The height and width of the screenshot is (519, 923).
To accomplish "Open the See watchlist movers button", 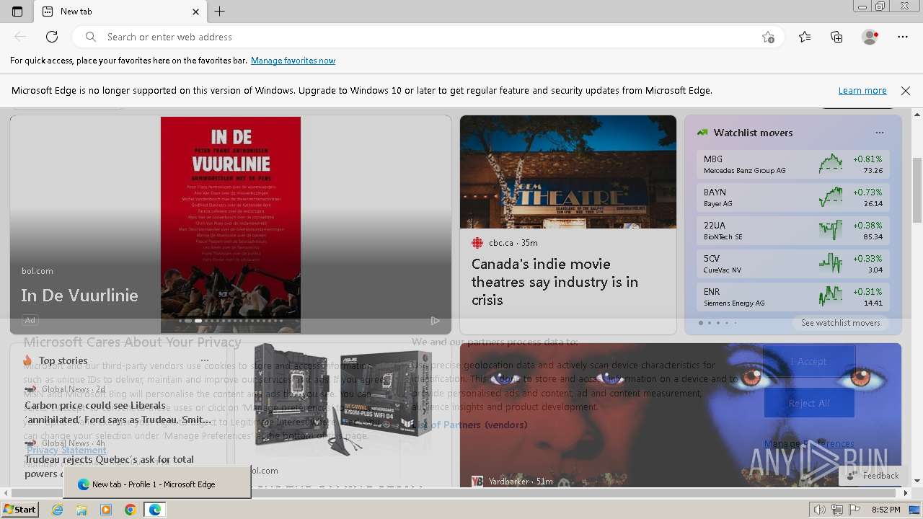I will pyautogui.click(x=840, y=323).
